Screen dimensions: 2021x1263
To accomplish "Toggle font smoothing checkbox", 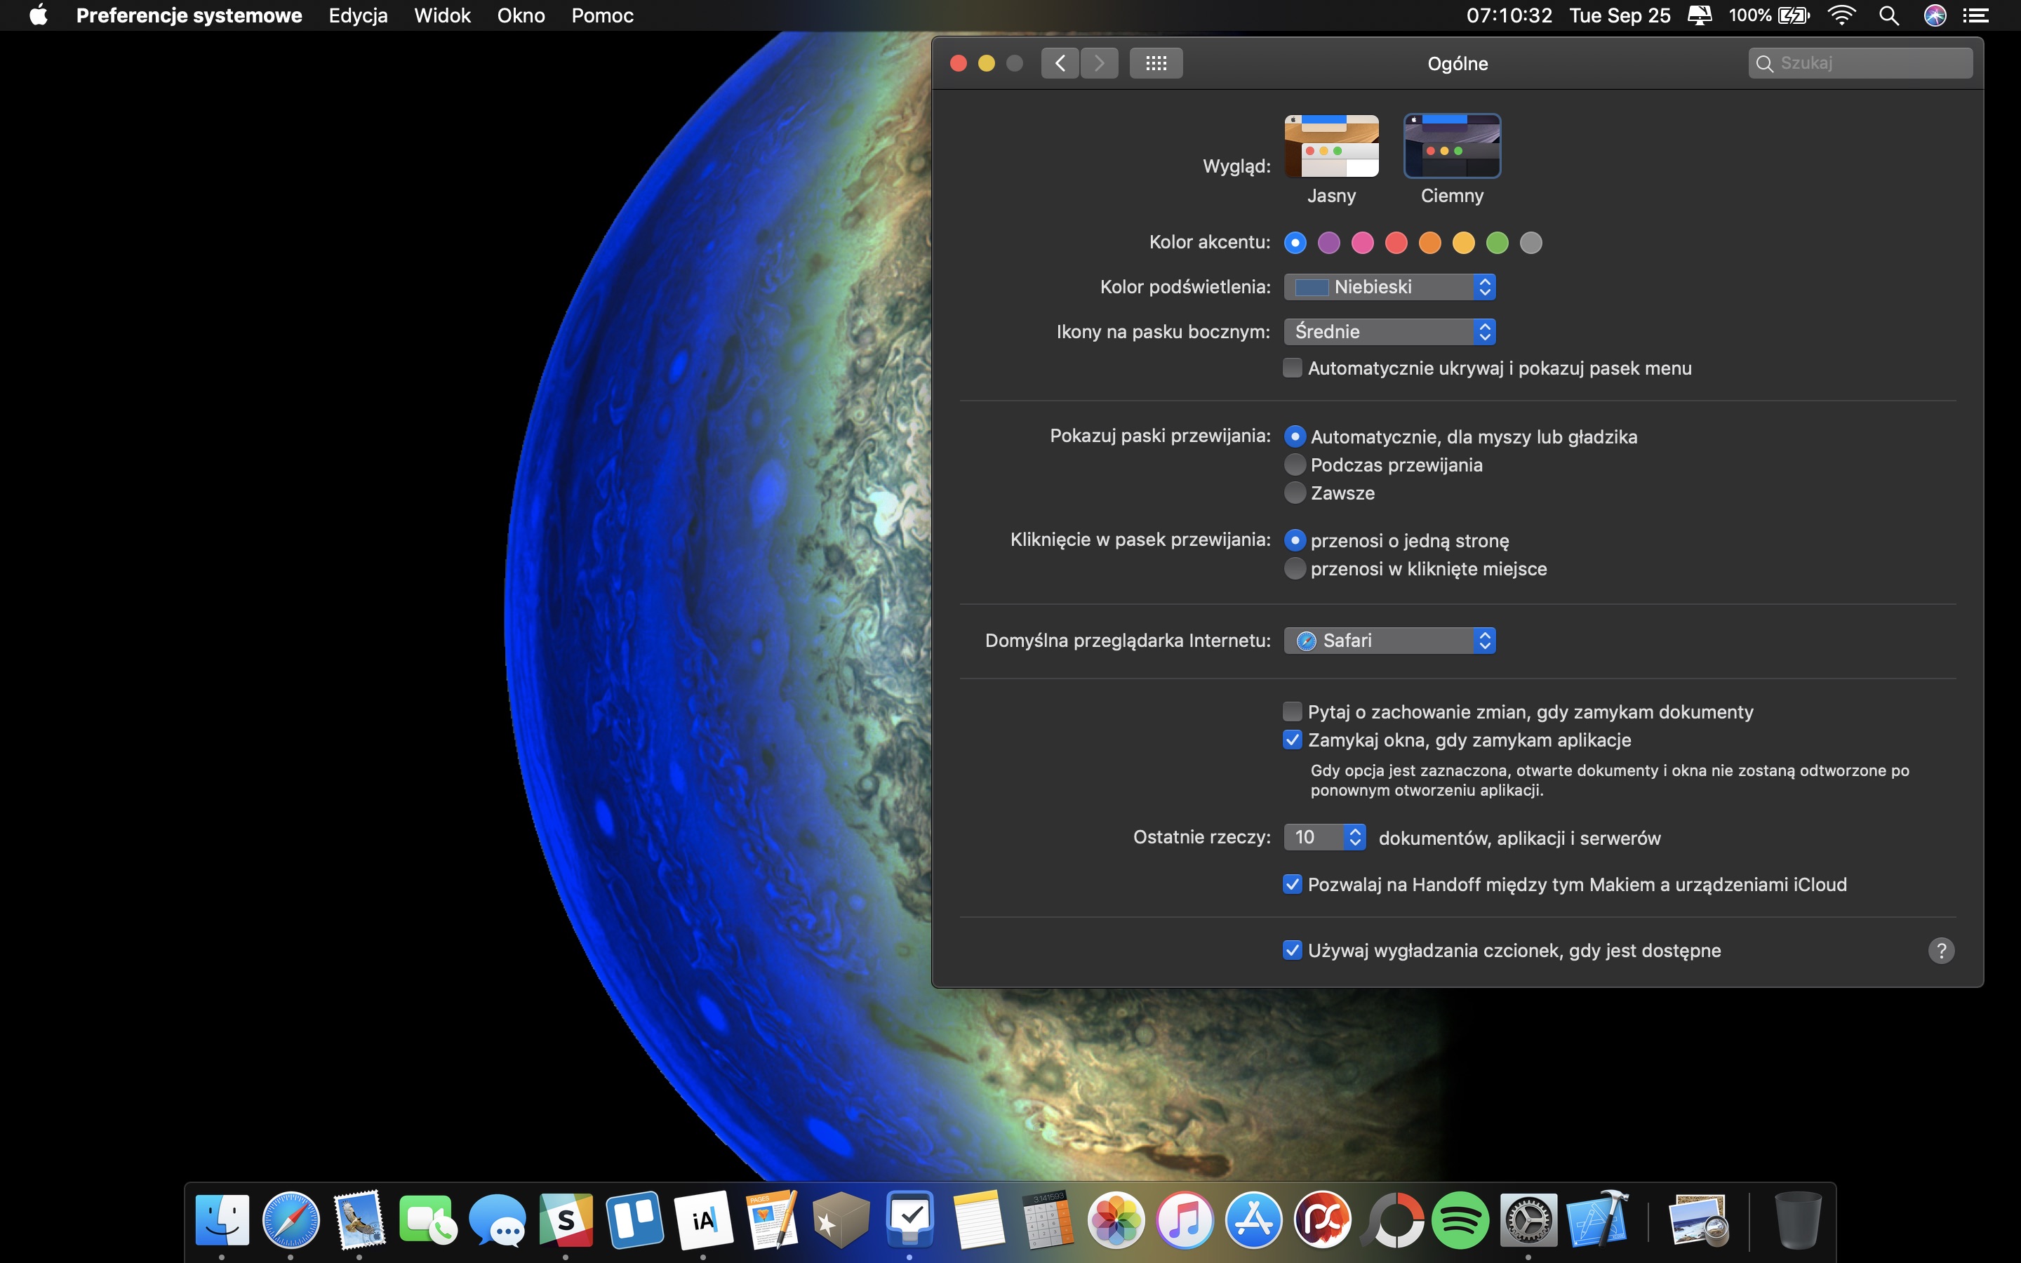I will [x=1292, y=950].
